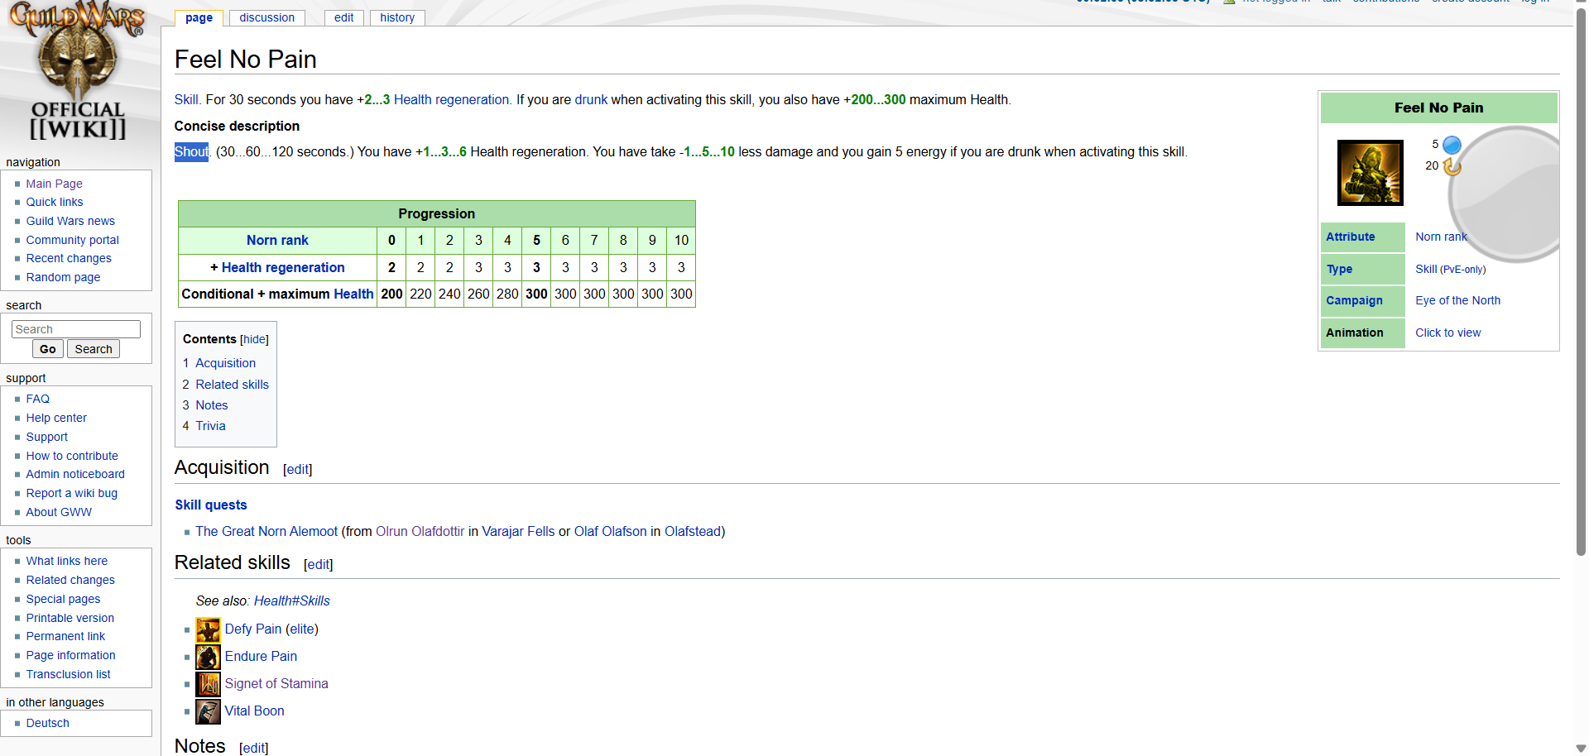Open About GWW link
1589x756 pixels.
coord(58,512)
